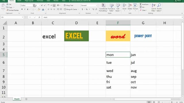Set middle vertical alignment

pos(51,5)
